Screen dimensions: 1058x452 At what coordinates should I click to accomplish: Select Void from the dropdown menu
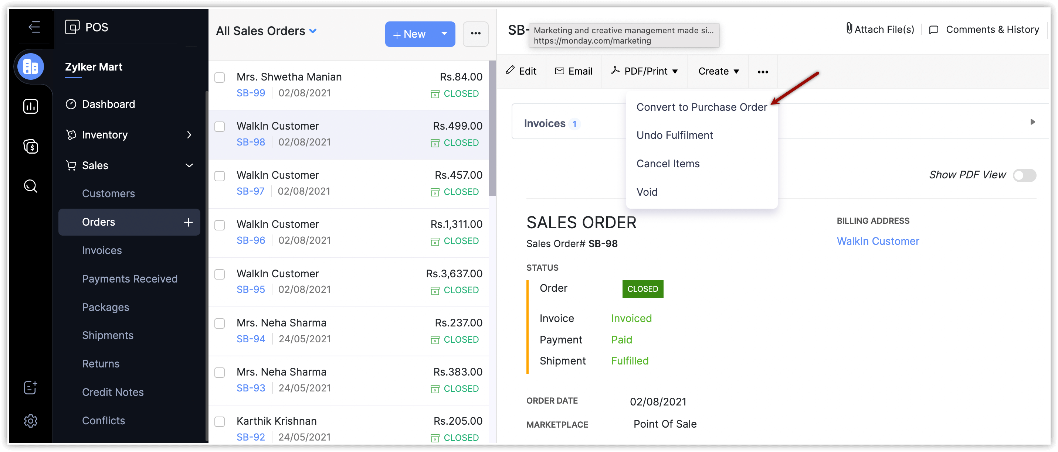647,192
